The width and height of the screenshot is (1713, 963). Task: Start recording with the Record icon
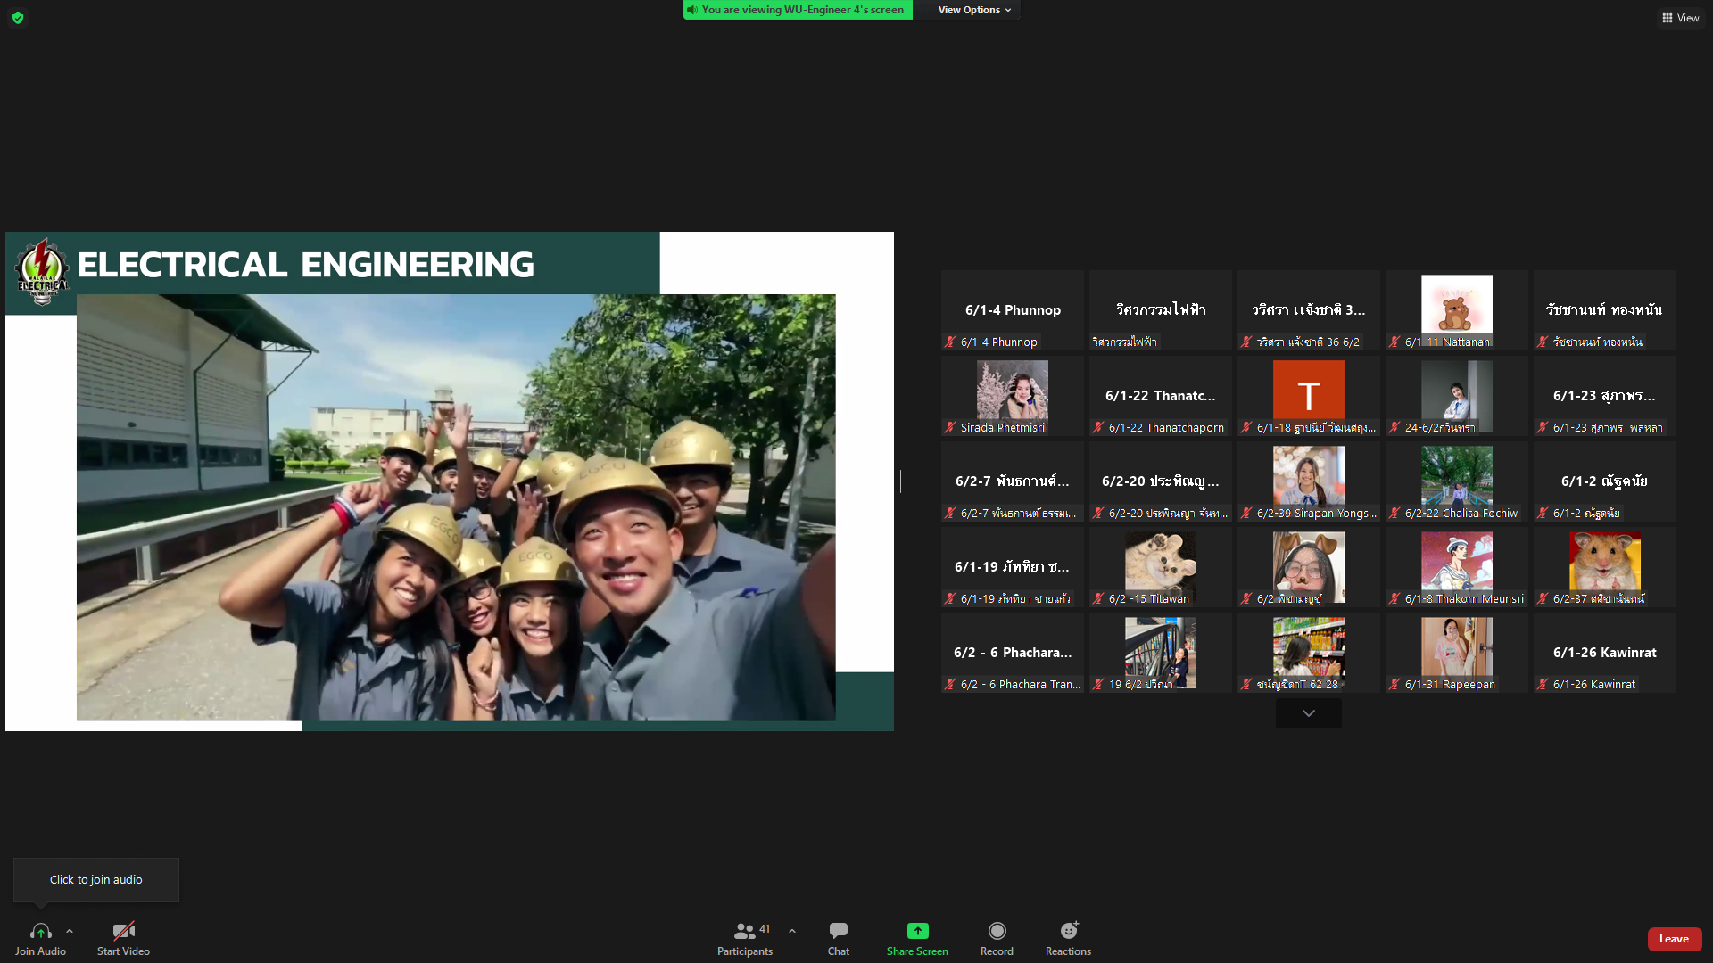pos(997,931)
